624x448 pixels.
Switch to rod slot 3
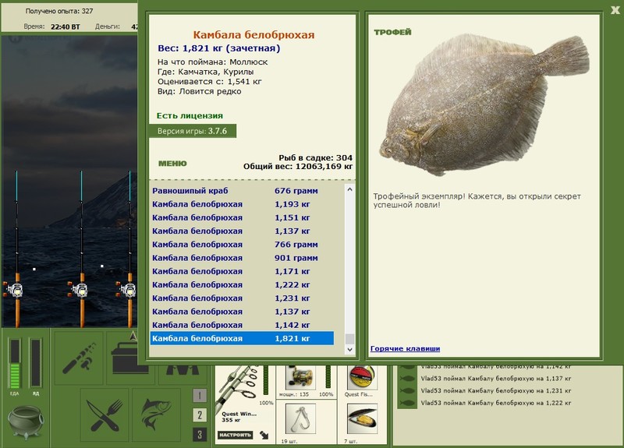point(200,434)
